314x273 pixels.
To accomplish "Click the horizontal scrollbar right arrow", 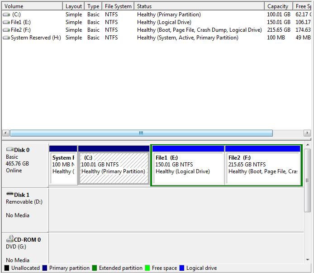I will pos(307,133).
